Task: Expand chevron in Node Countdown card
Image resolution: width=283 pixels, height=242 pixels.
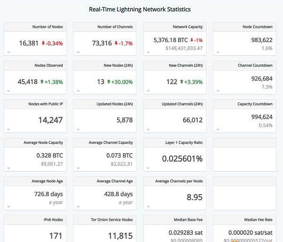Action: (218, 52)
